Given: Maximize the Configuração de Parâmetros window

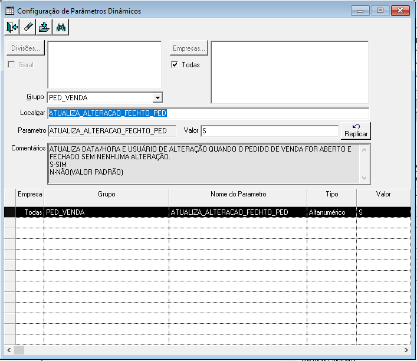Looking at the screenshot, I should (380, 11).
